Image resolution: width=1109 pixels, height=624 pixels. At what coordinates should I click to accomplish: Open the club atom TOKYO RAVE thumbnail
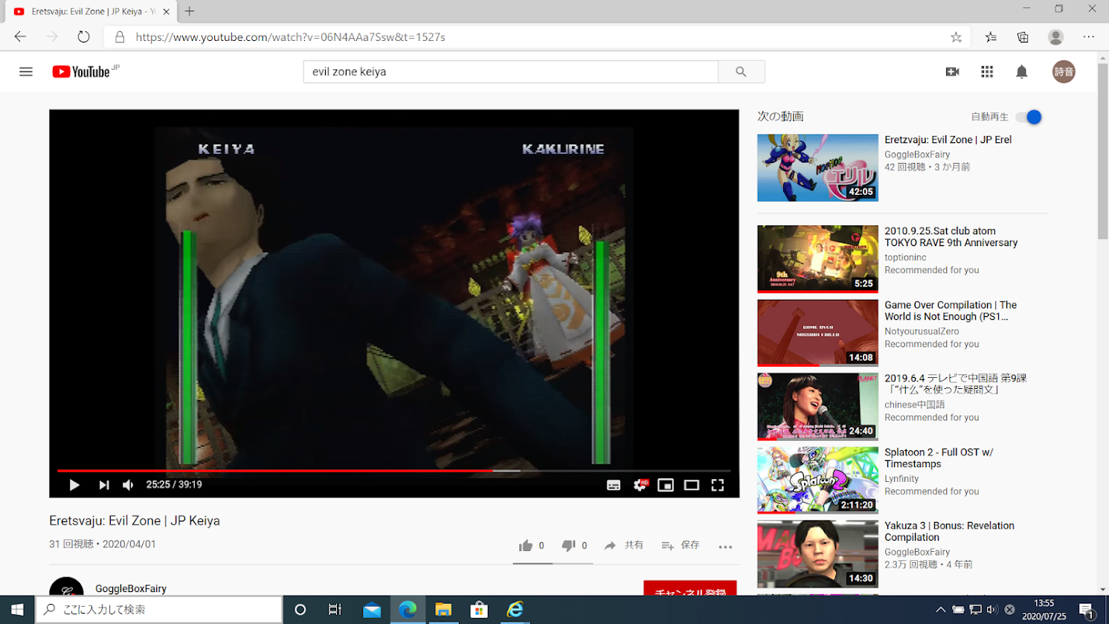point(817,259)
